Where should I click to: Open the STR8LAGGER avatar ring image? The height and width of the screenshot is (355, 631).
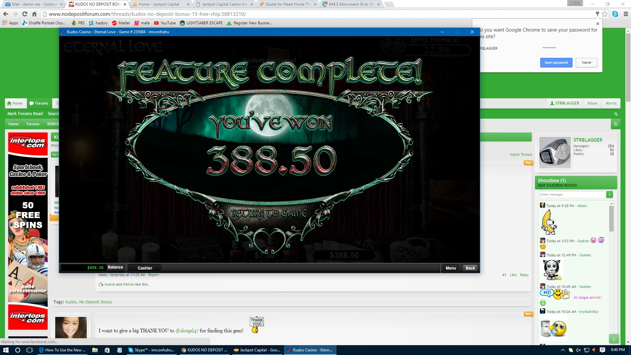coord(555,153)
